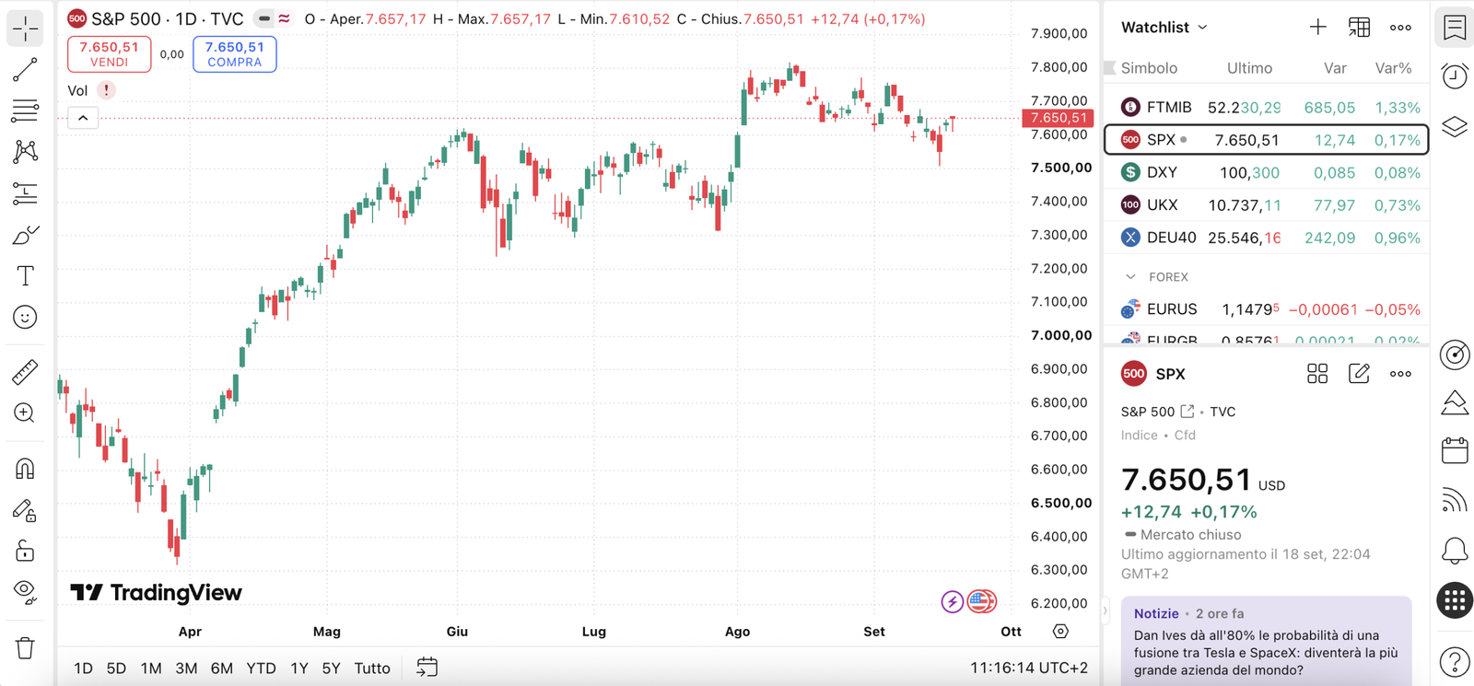1474x686 pixels.
Task: Select DEU40 in the watchlist
Action: [x=1267, y=238]
